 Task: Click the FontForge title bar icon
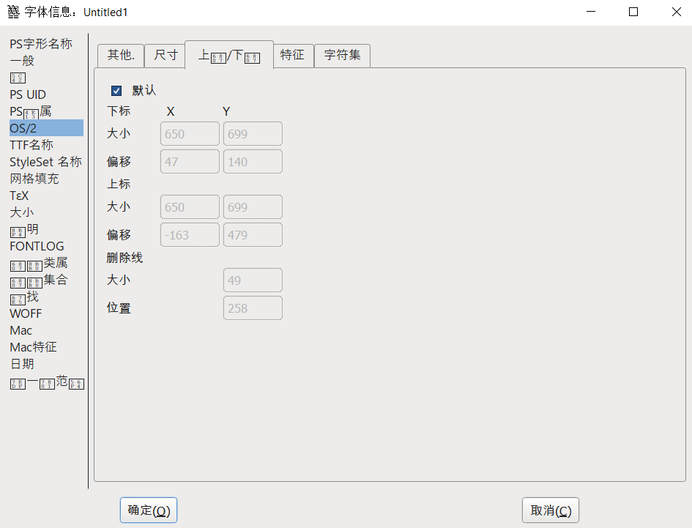click(x=14, y=12)
